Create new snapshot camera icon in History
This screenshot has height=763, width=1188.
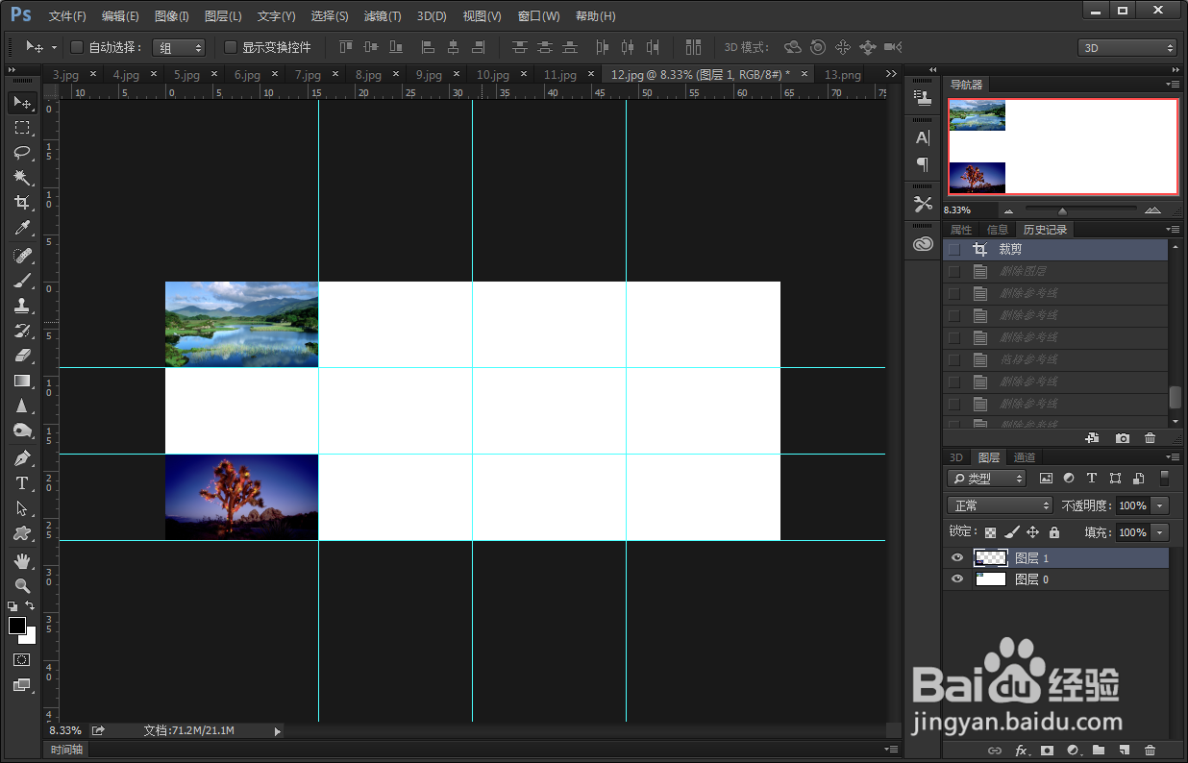point(1123,437)
